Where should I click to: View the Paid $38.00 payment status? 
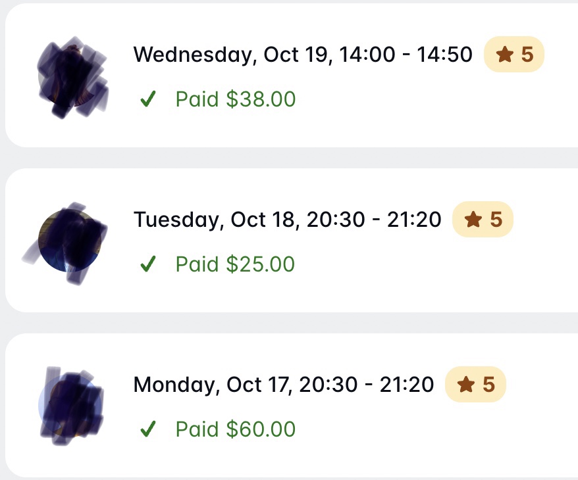235,99
